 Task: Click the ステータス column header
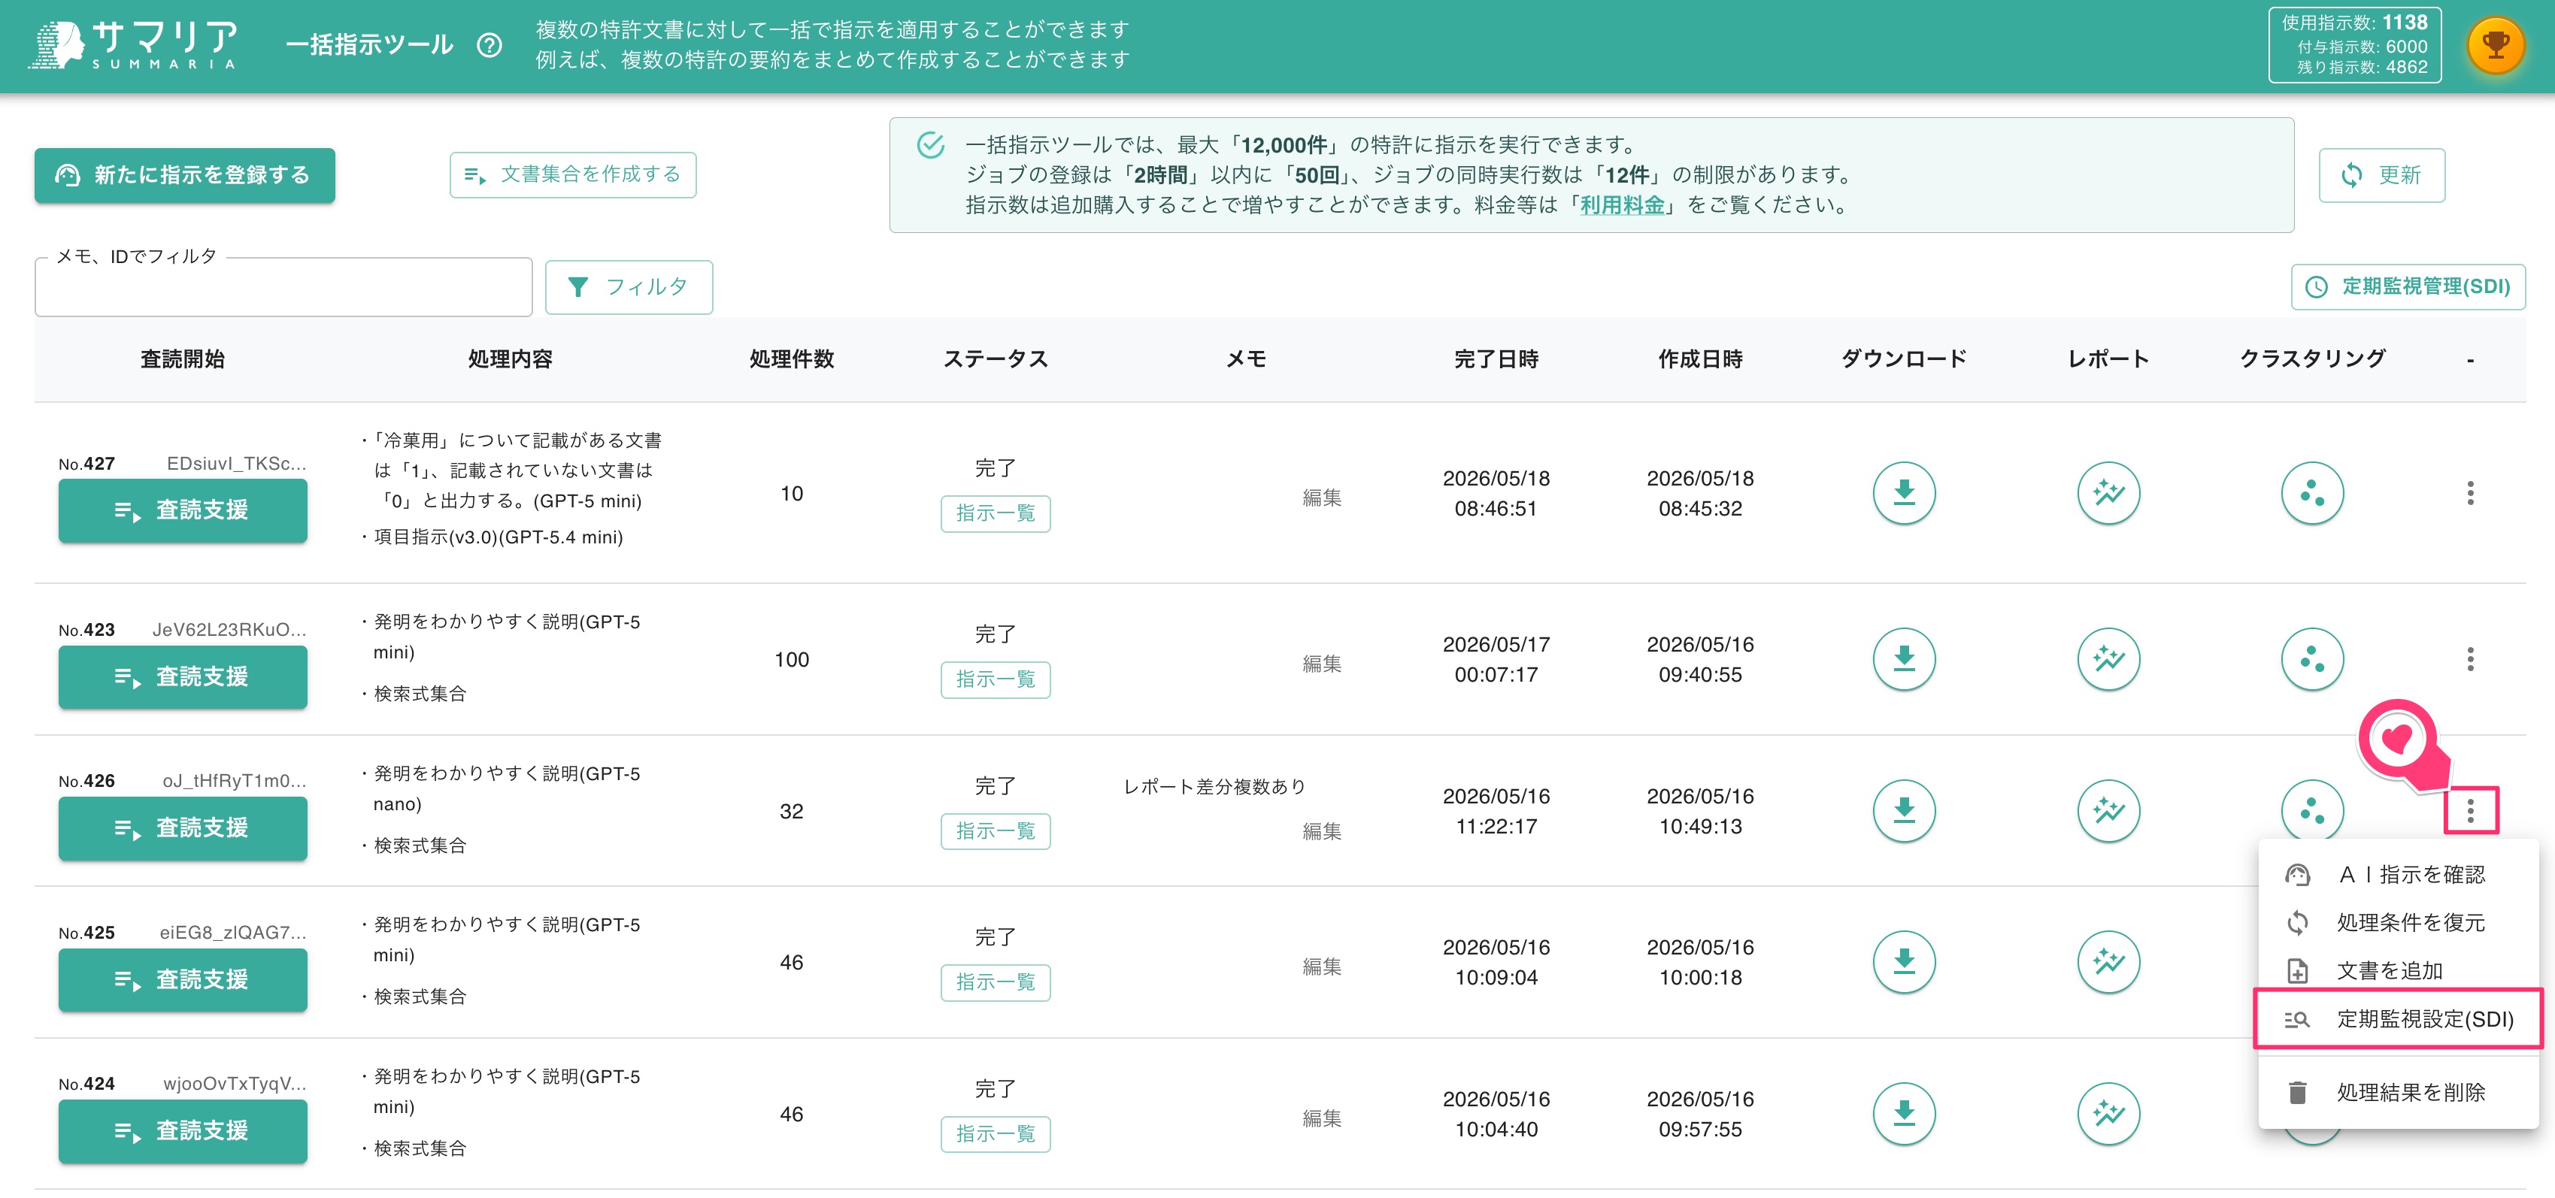point(995,359)
